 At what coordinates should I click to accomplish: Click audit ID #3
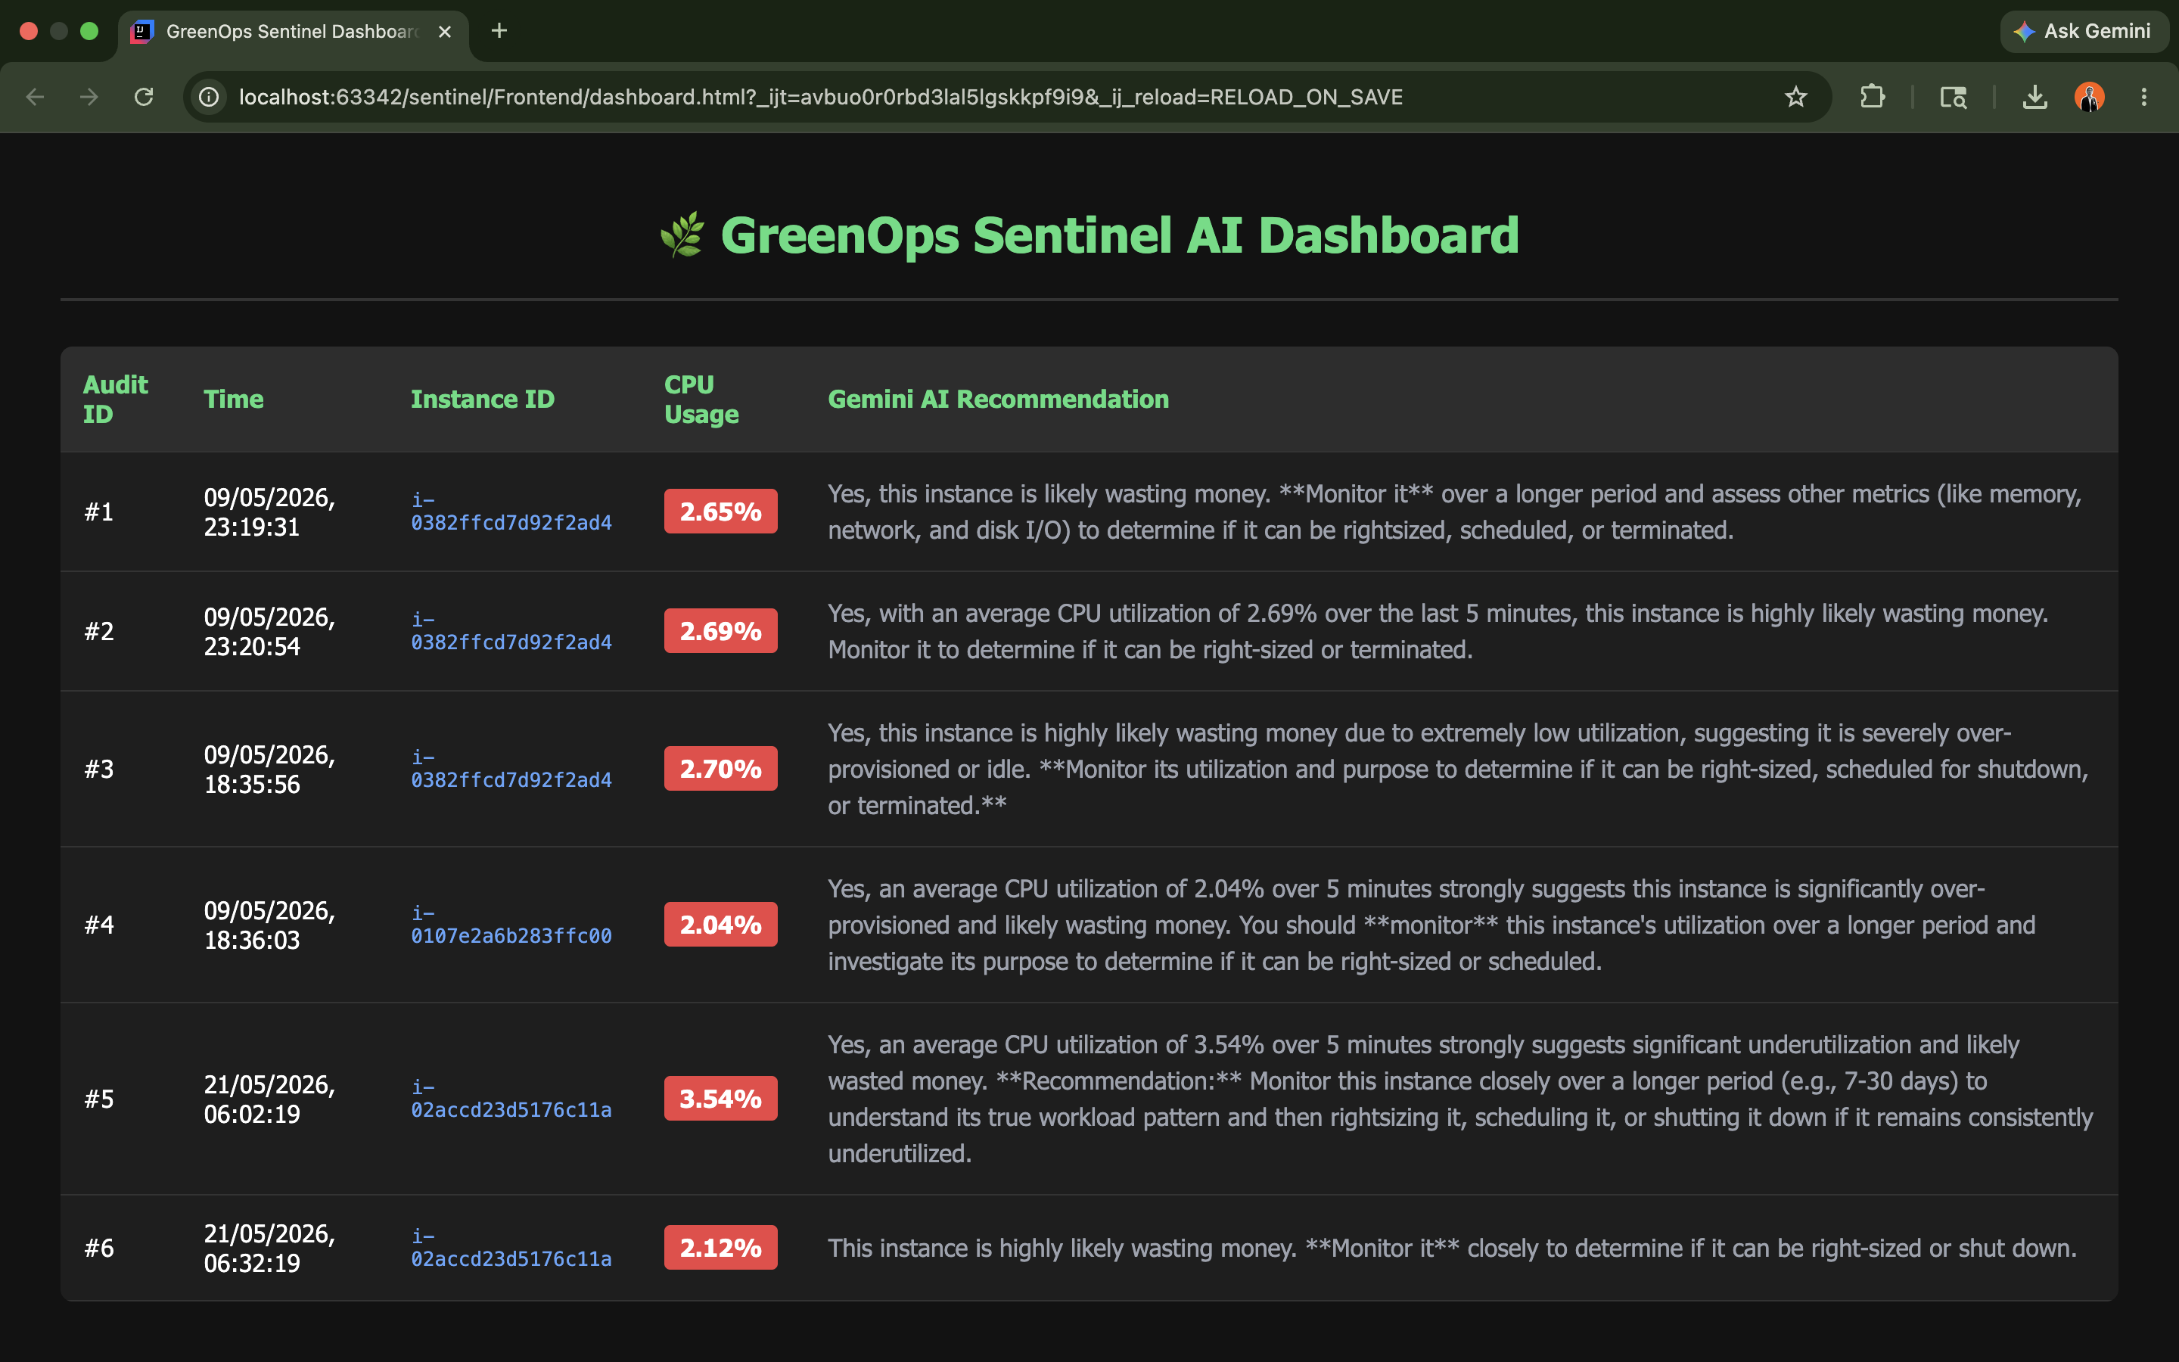[x=99, y=770]
